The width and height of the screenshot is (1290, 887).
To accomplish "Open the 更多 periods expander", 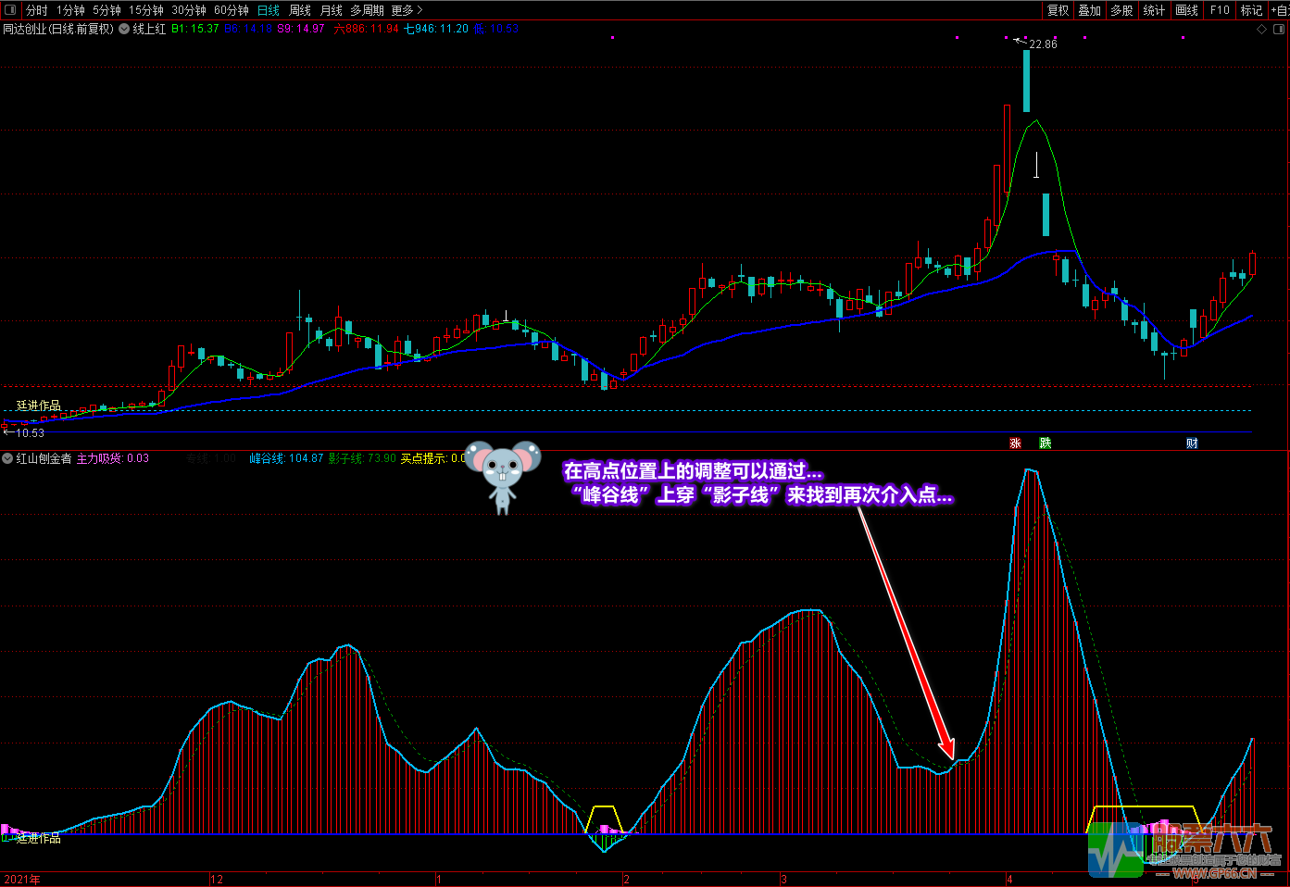I will (x=407, y=10).
